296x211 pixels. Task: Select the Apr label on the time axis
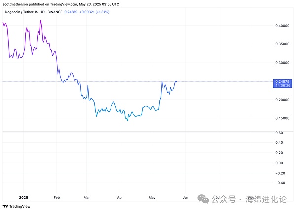pyautogui.click(x=120, y=197)
